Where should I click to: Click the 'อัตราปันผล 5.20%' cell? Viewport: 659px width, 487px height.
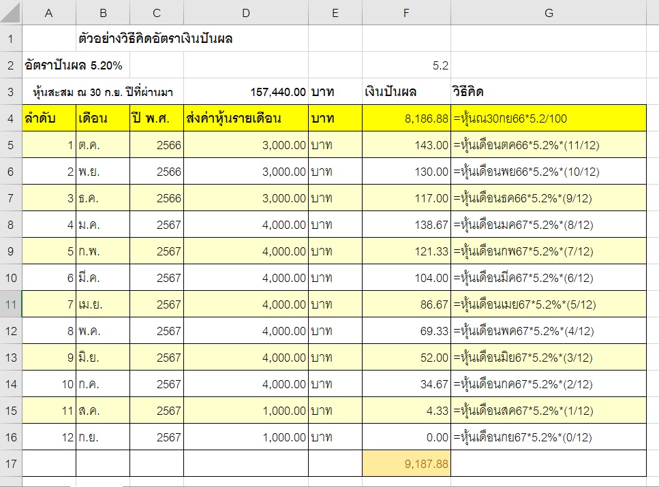pyautogui.click(x=74, y=65)
